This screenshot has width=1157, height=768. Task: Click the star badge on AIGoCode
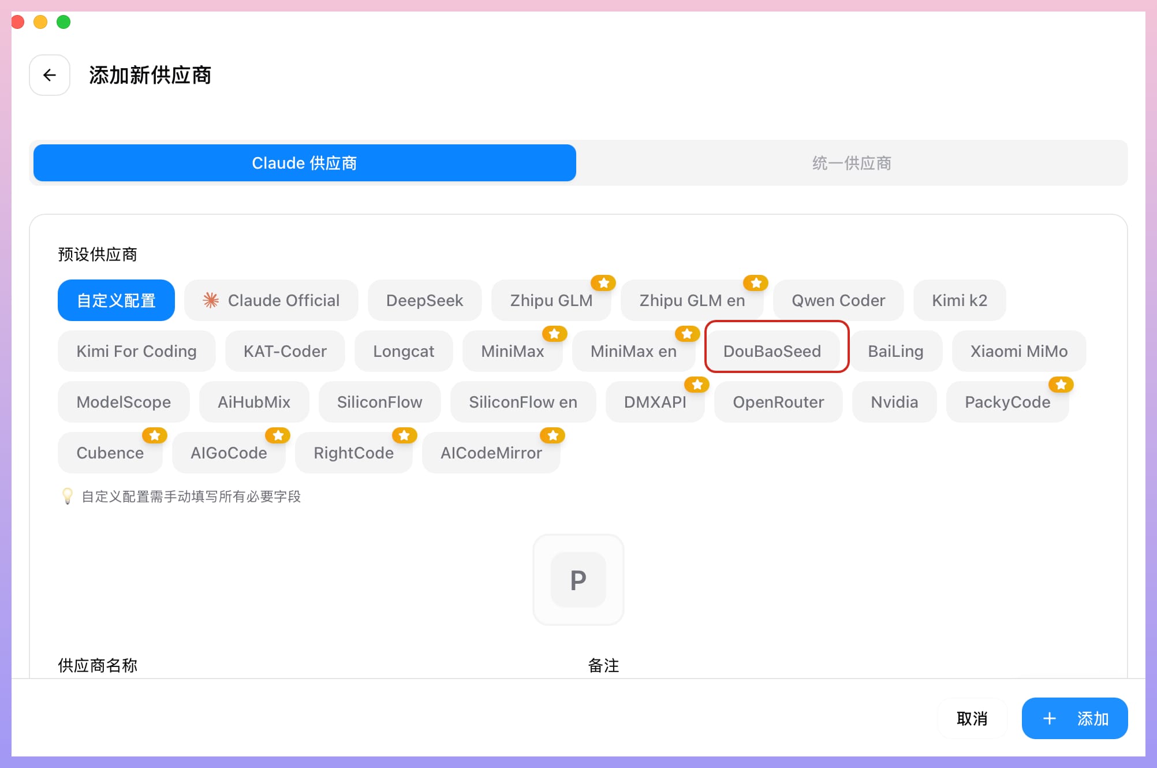[278, 435]
